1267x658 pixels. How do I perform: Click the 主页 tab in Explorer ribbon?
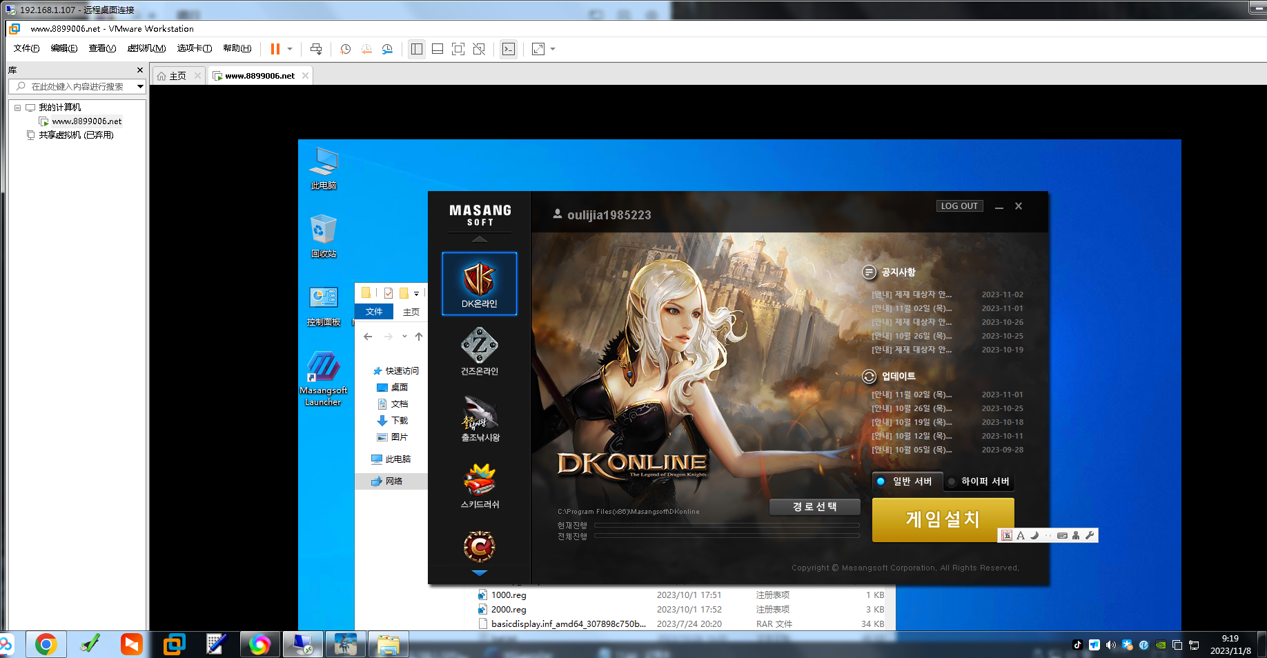click(411, 312)
